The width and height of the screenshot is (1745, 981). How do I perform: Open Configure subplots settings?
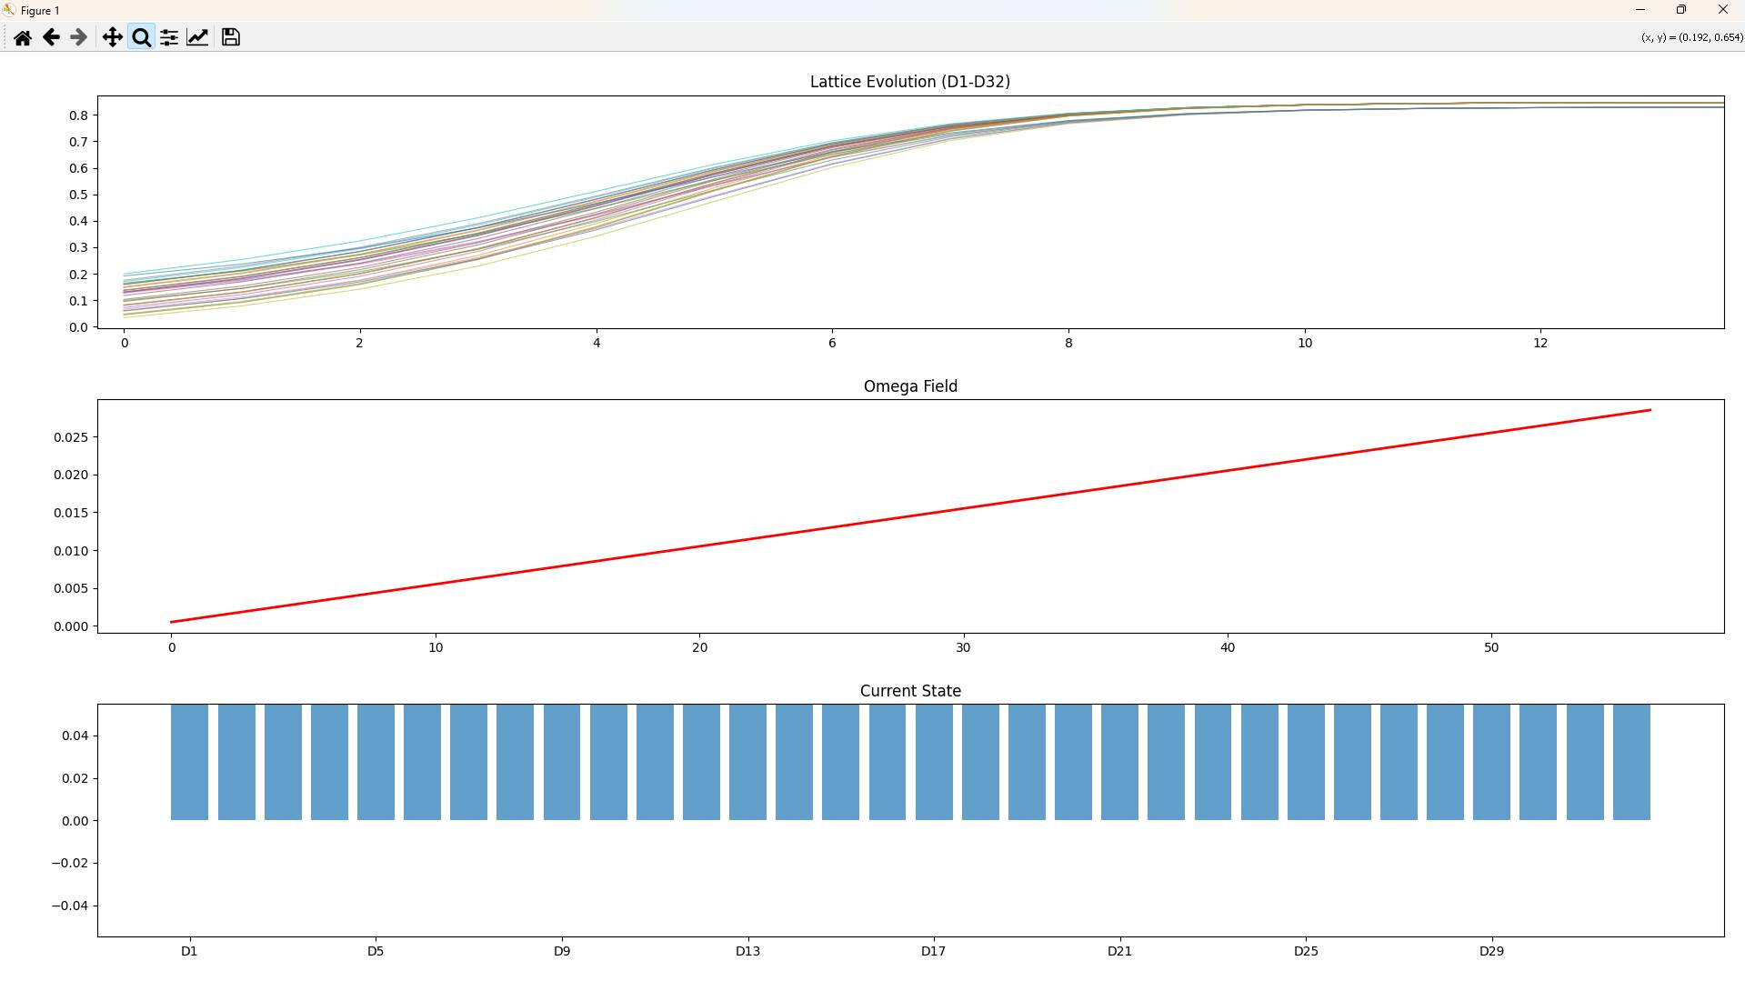(x=169, y=37)
